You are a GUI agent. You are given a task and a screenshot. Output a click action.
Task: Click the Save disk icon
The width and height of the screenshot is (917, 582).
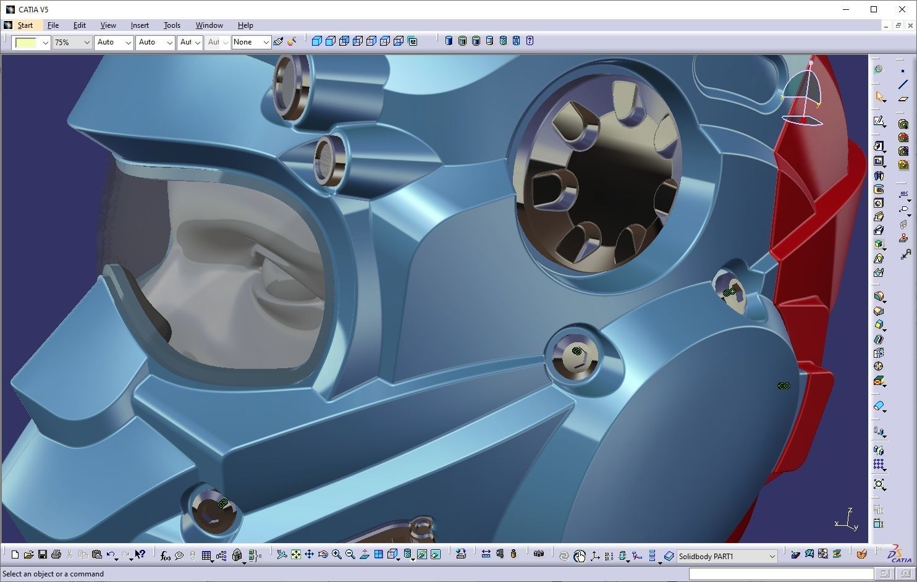tap(43, 555)
